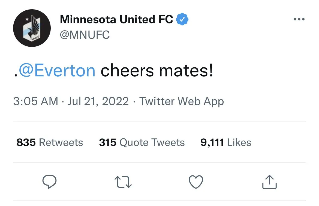319x206 pixels.
Task: Open the share tweet icon
Action: [269, 182]
